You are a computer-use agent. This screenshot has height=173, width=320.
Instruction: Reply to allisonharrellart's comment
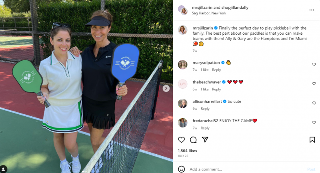[205, 109]
